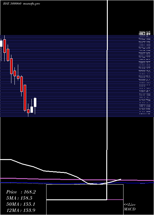
Task: Click the white candlestick at far left
Action: click(x=1, y=44)
